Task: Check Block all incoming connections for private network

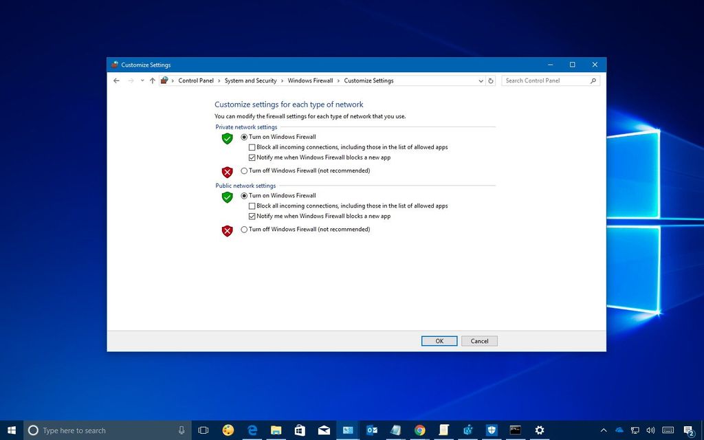Action: pyautogui.click(x=252, y=147)
